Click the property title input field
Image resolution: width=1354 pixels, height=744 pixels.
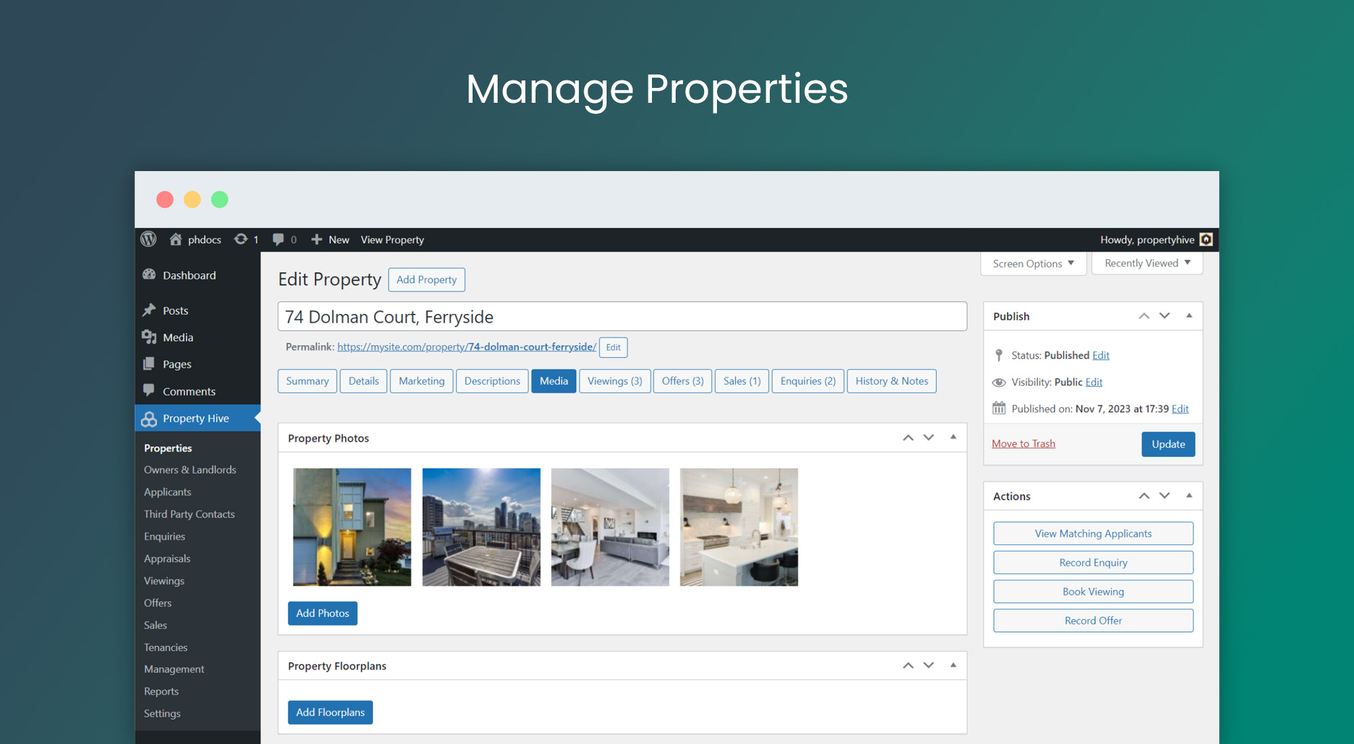click(x=621, y=317)
